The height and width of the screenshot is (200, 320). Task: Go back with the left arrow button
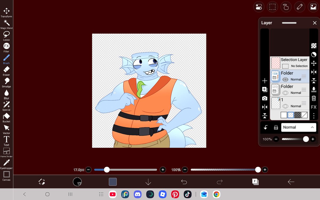[x=291, y=182]
